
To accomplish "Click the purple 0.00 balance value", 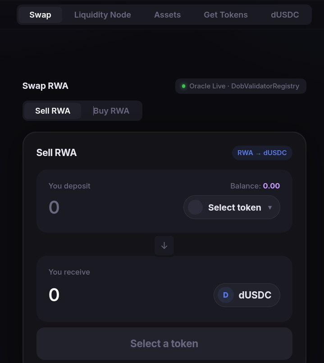I will 271,186.
